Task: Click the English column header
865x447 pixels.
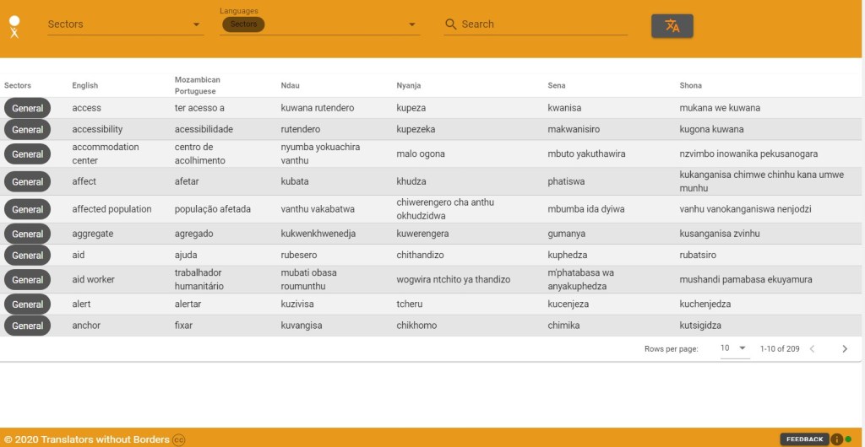Action: [x=85, y=85]
